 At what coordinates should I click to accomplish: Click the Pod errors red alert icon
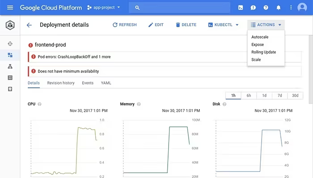pos(34,57)
